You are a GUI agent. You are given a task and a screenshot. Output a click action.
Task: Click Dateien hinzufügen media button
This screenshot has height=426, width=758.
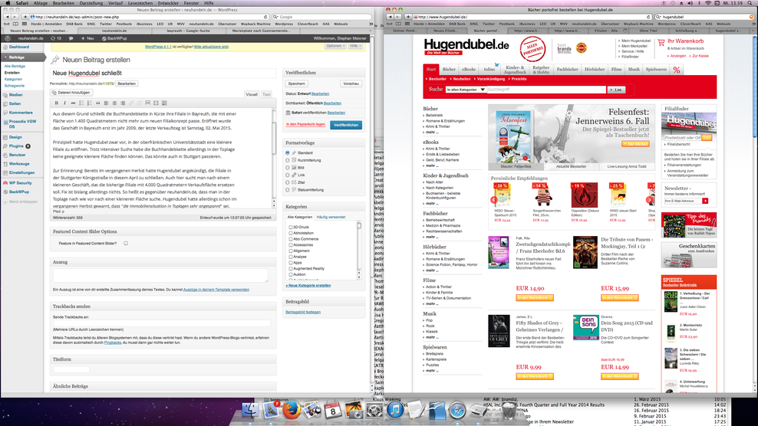[x=71, y=93]
